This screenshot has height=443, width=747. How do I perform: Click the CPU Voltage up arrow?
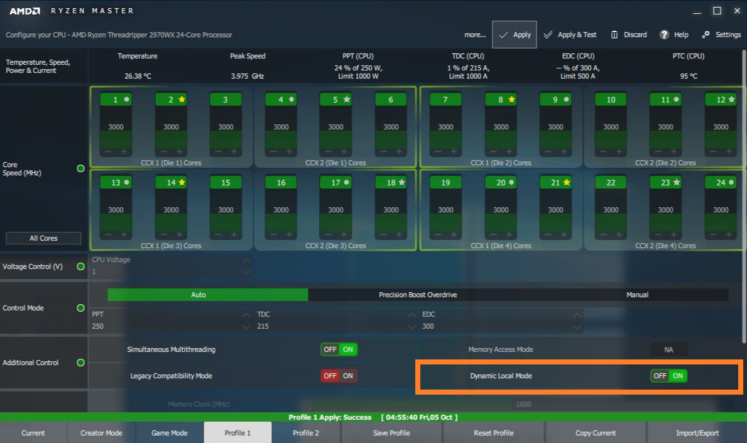click(x=246, y=261)
